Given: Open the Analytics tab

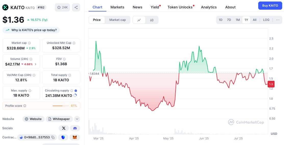Looking at the screenshot, I should pyautogui.click(x=209, y=7).
